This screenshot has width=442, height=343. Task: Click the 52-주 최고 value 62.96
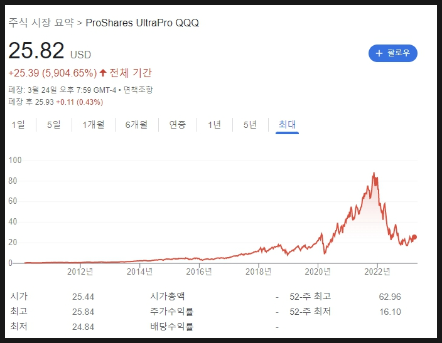point(388,297)
